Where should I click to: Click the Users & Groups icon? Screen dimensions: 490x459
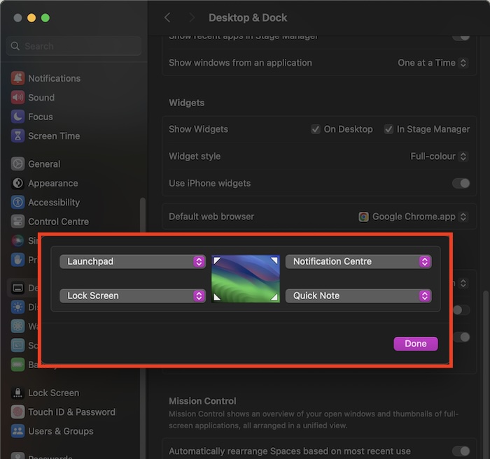pos(17,431)
